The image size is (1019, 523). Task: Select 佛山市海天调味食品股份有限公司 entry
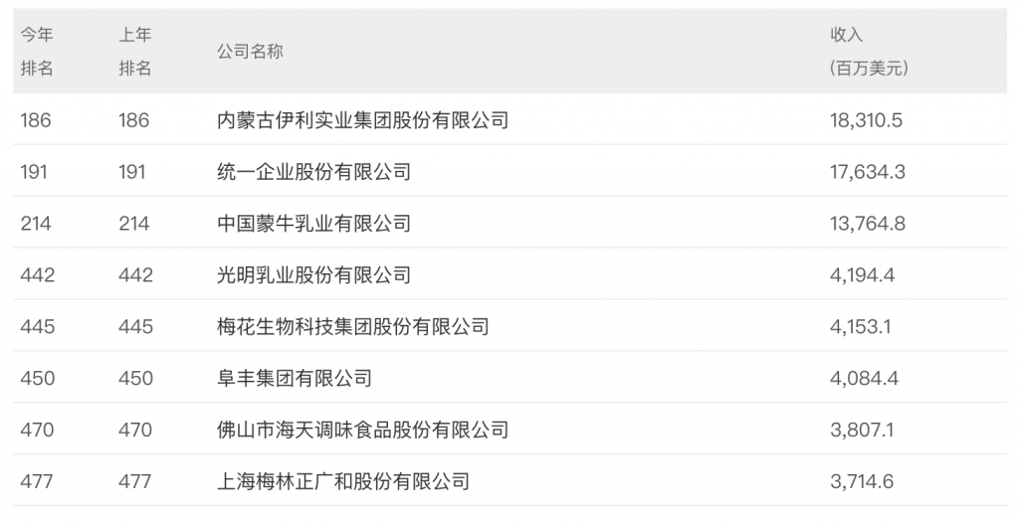[x=362, y=430]
